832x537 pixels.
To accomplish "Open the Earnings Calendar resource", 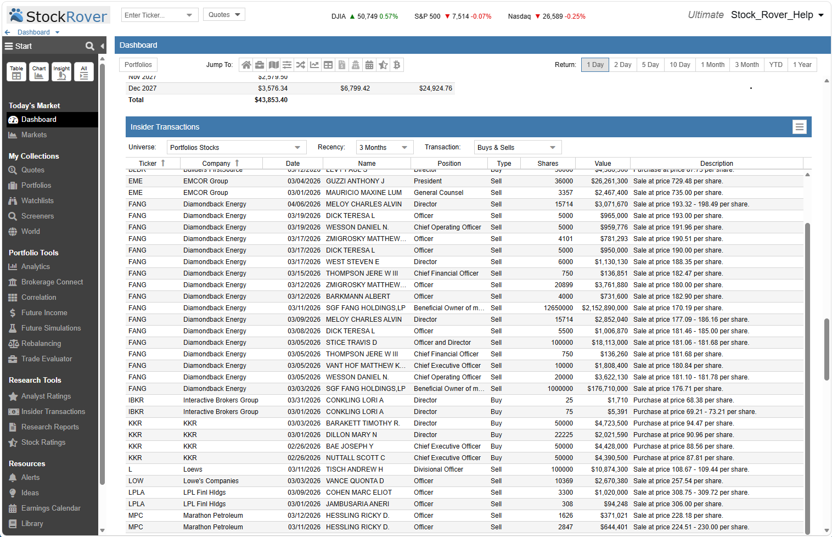I will click(50, 508).
